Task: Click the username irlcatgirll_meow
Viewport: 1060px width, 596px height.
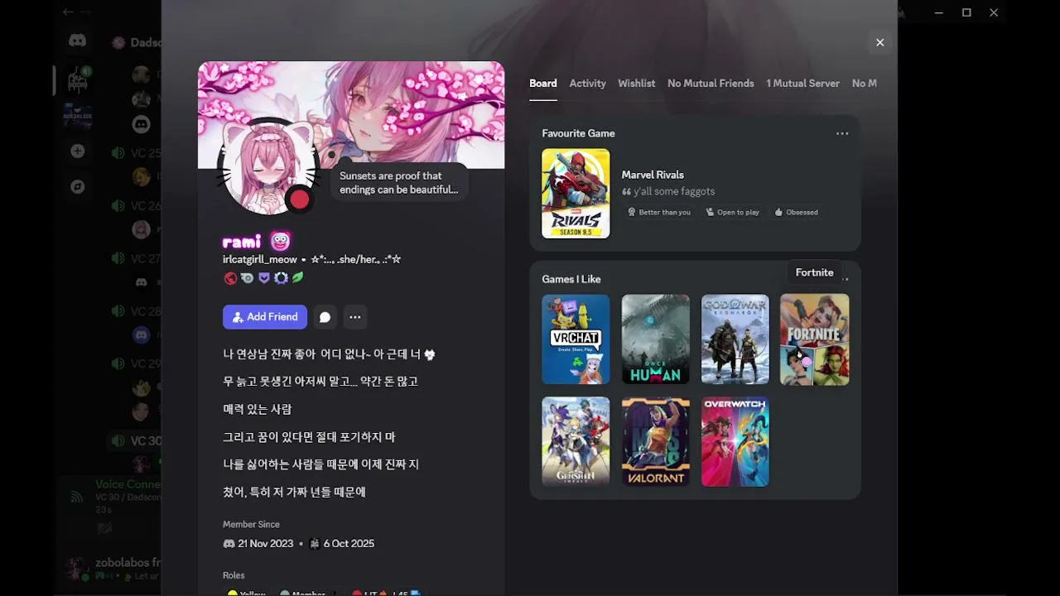Action: click(x=260, y=259)
